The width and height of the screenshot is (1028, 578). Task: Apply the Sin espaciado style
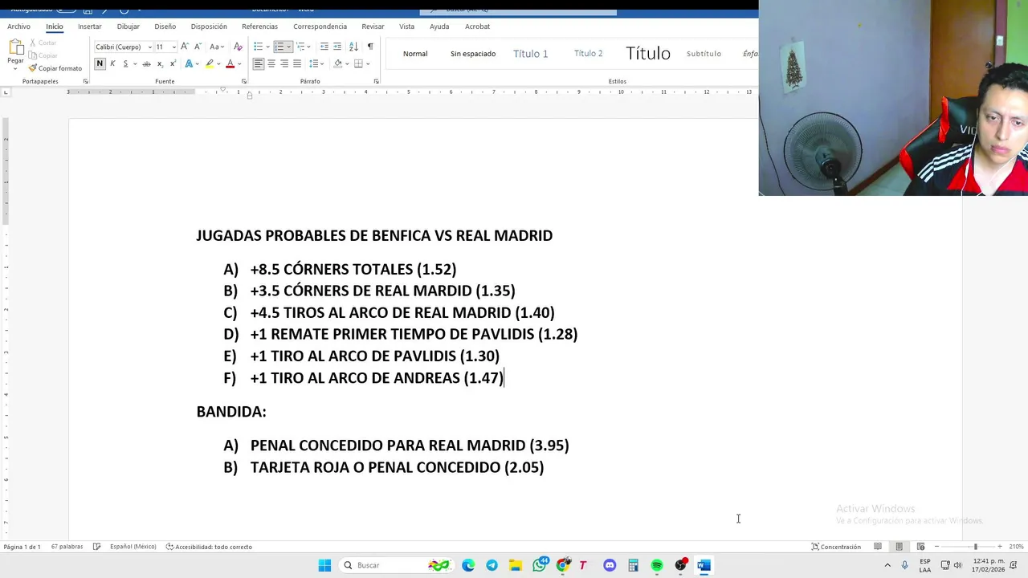point(473,54)
